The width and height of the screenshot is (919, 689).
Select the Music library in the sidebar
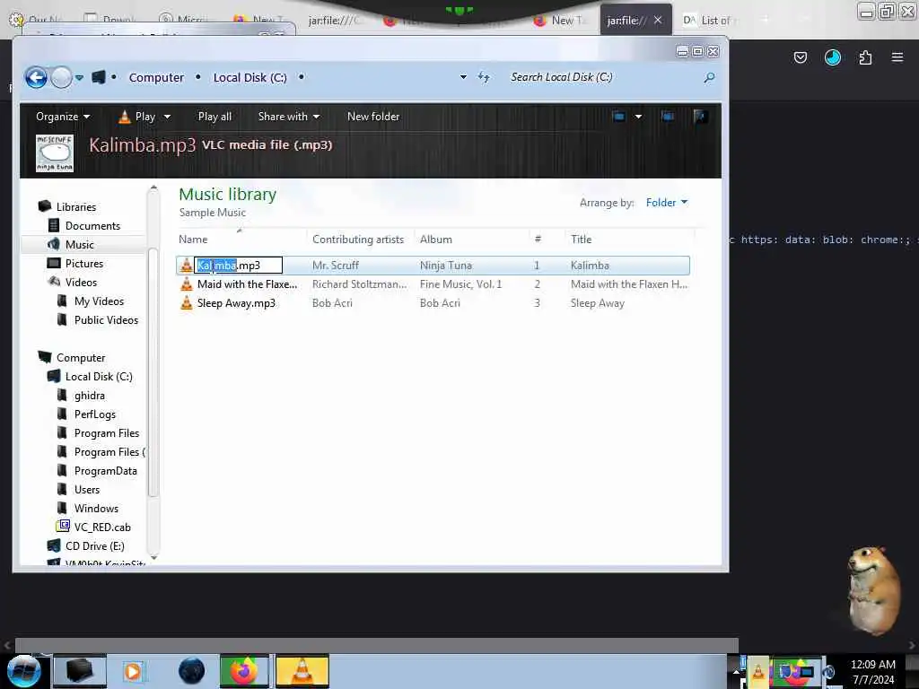[79, 244]
